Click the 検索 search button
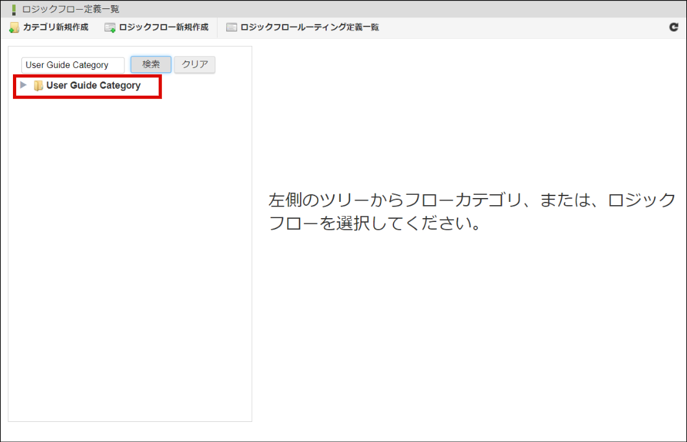687x442 pixels. 151,64
